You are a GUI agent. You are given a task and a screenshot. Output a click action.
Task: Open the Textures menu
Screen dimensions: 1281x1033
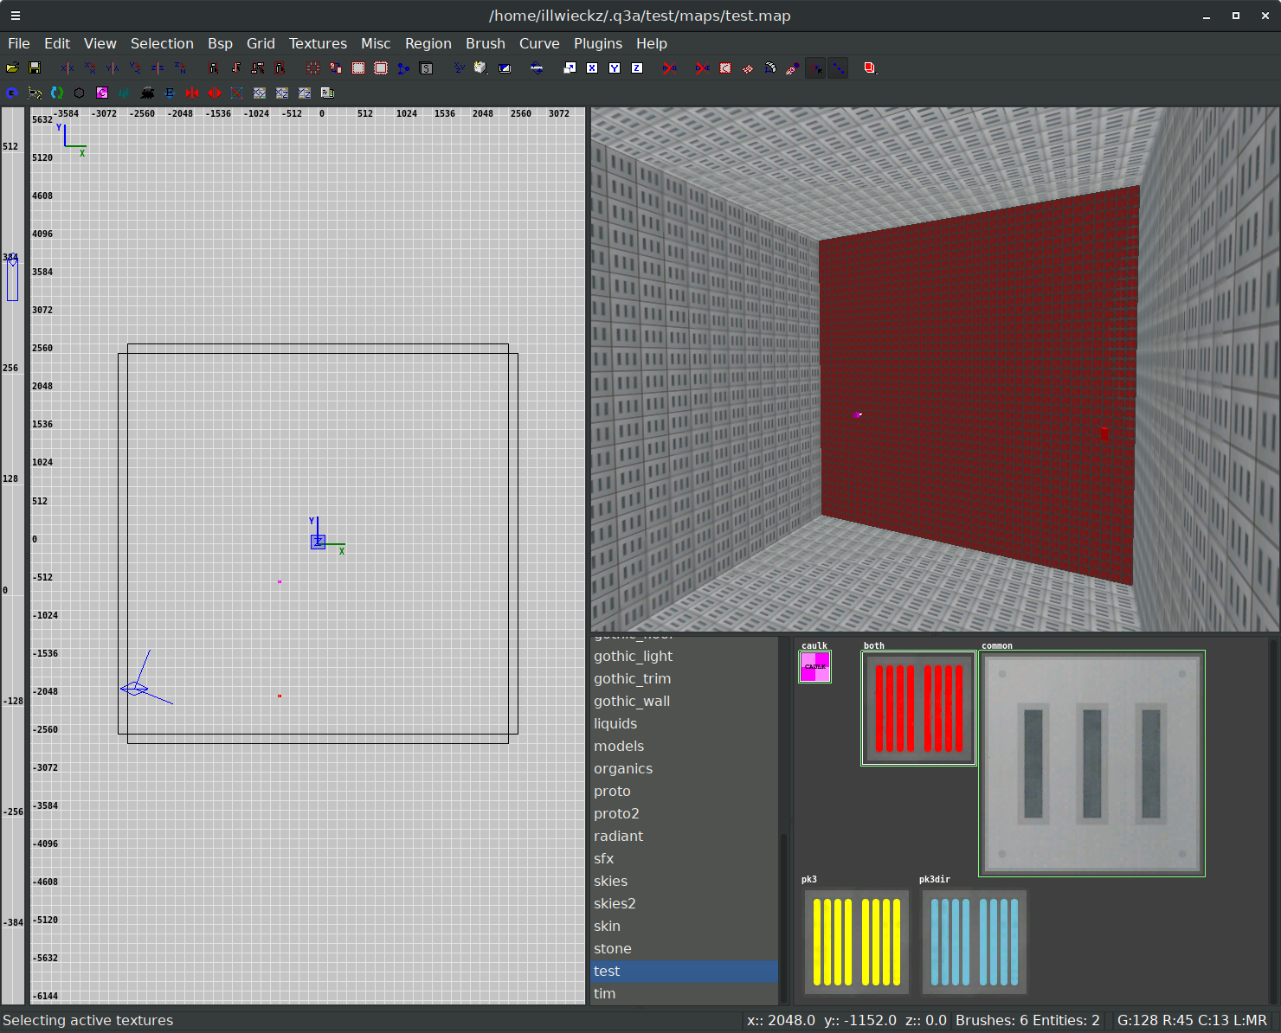(x=318, y=43)
